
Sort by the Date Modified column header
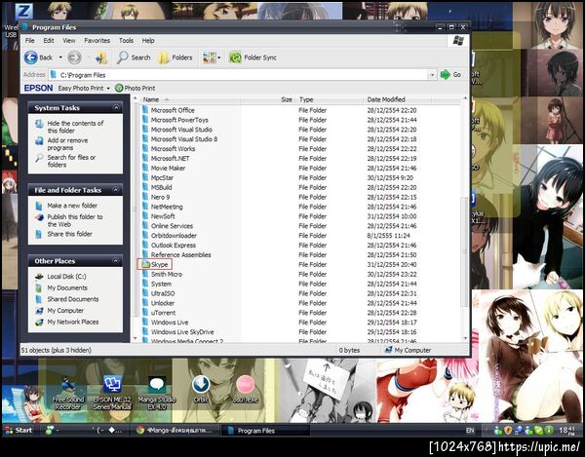click(x=397, y=99)
